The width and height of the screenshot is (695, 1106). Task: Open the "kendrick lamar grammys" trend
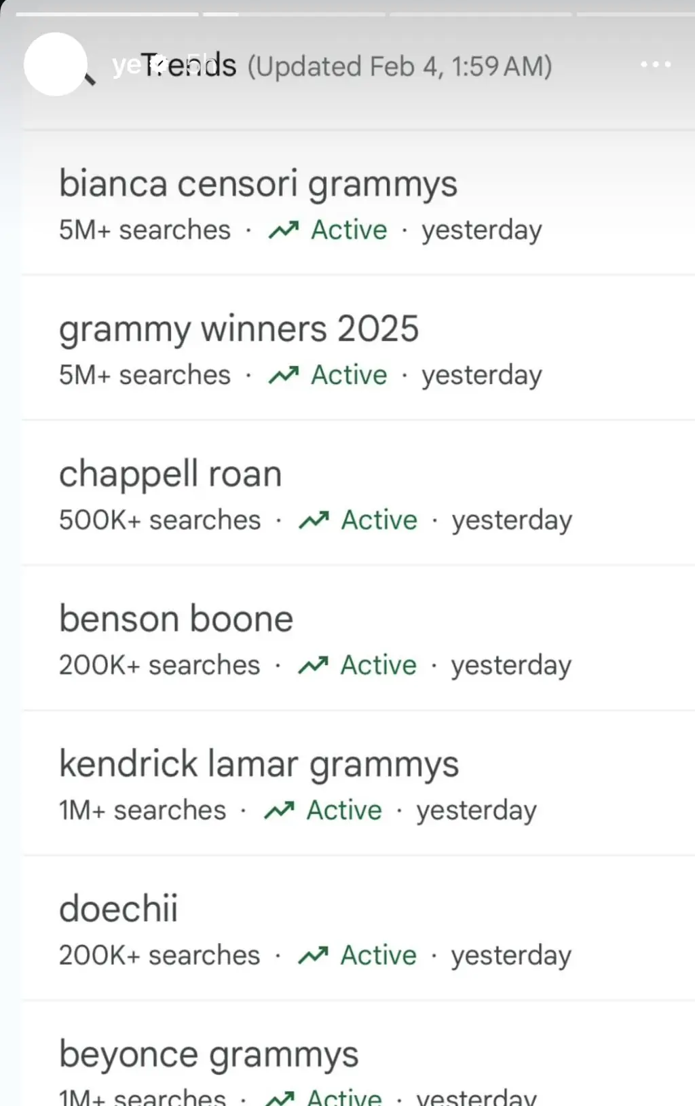coord(259,764)
